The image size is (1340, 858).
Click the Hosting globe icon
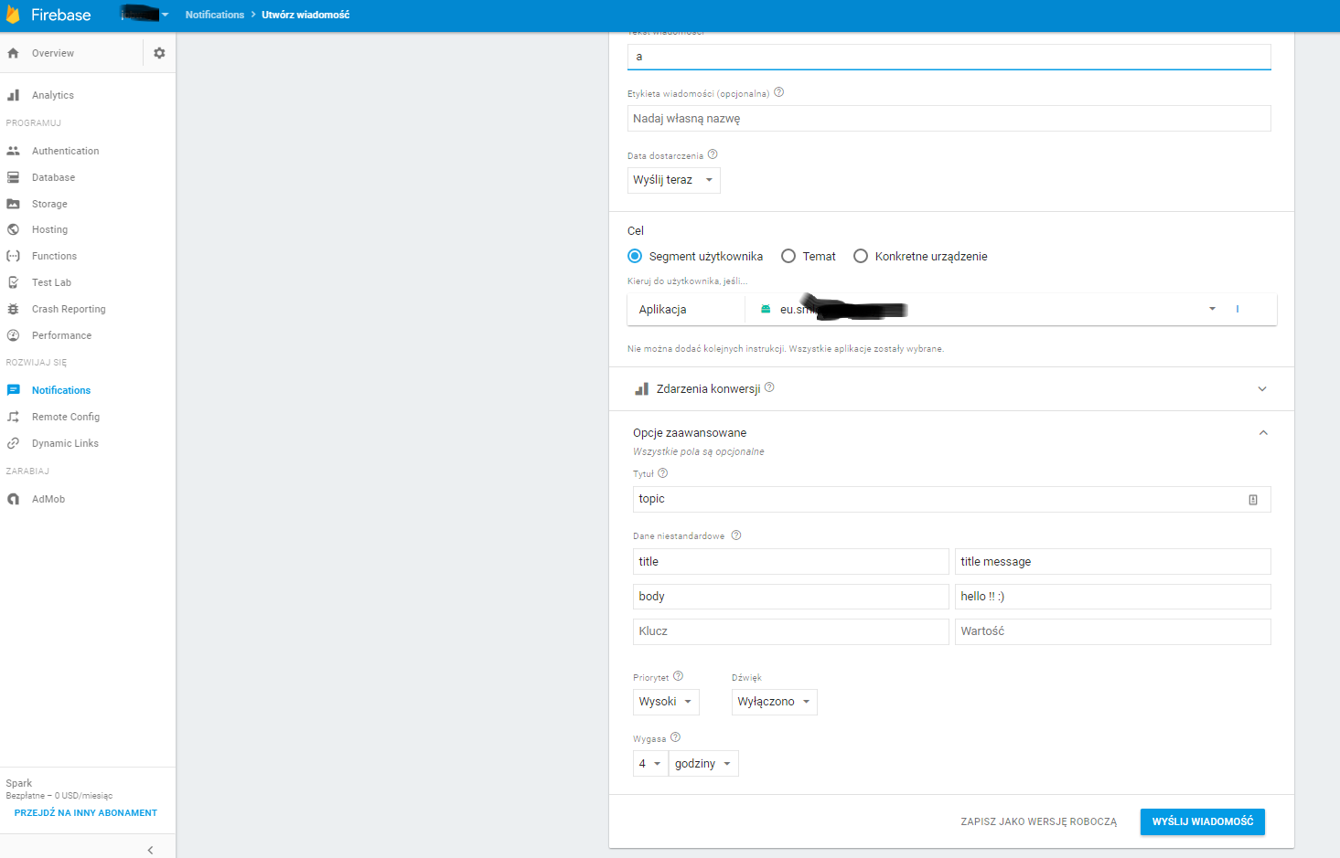coord(13,229)
